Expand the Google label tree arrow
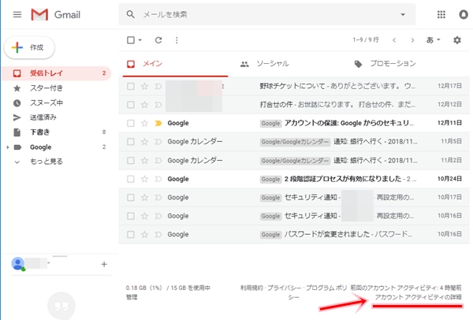473x320 pixels. point(8,147)
